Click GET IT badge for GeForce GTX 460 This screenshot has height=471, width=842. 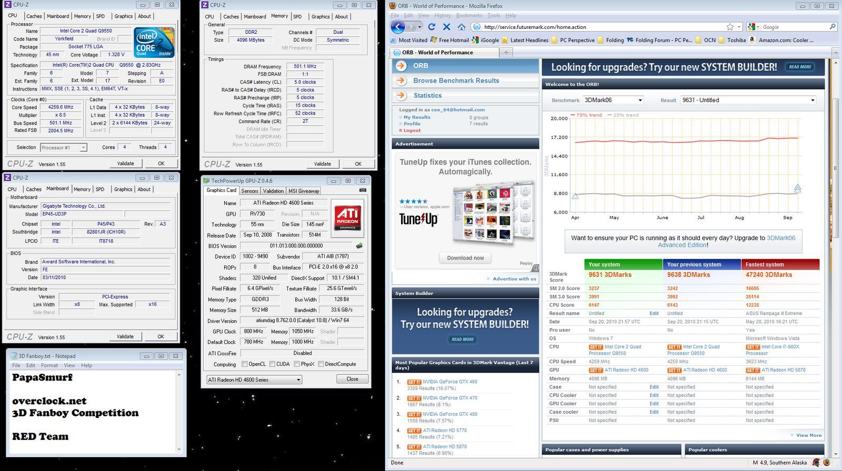(414, 382)
